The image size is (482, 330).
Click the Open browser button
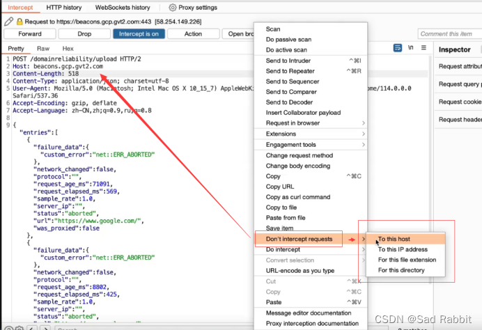(238, 34)
